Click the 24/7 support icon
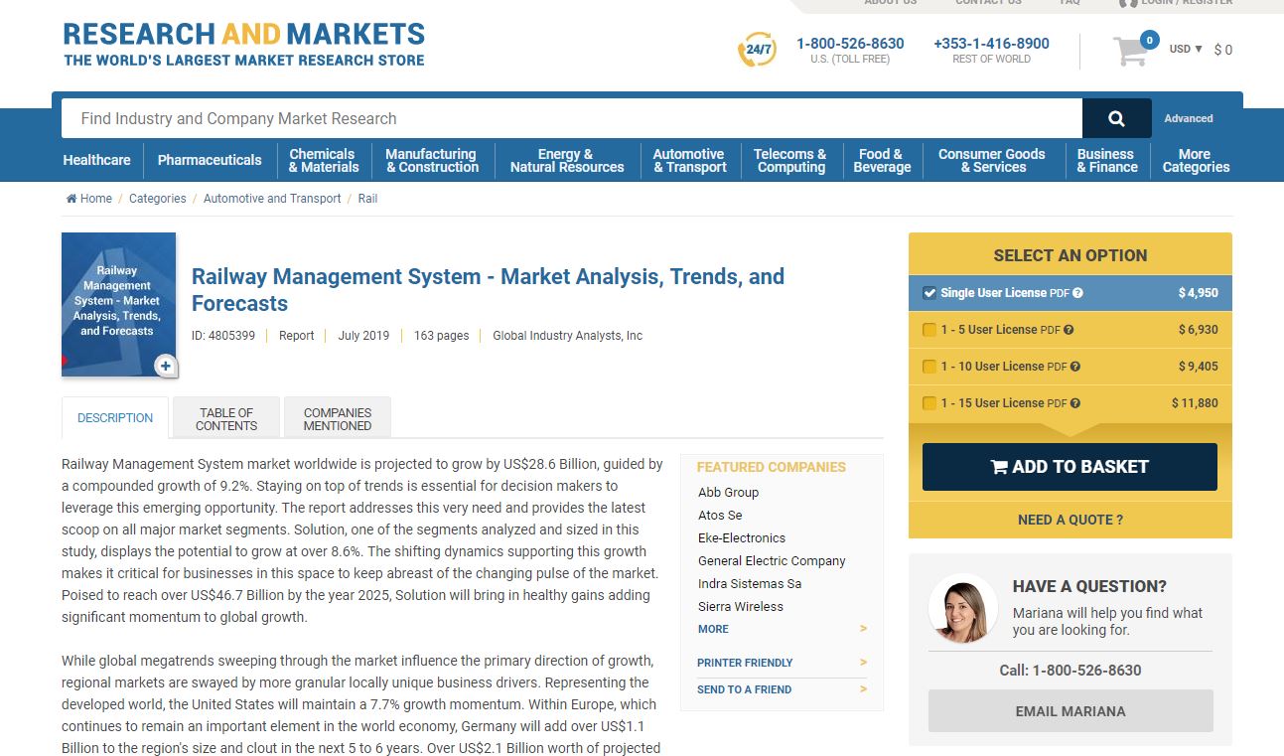Screen dimensions: 1284x756 pos(758,49)
